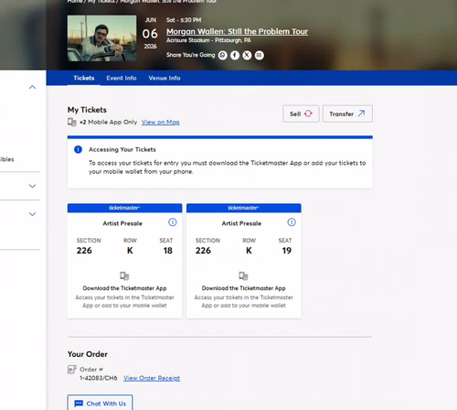This screenshot has height=410, width=457.
Task: Share event on Facebook icon
Action: (235, 55)
